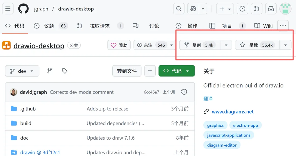Expand the Copilot dropdown arrow
The width and height of the screenshot is (296, 156).
click(203, 9)
